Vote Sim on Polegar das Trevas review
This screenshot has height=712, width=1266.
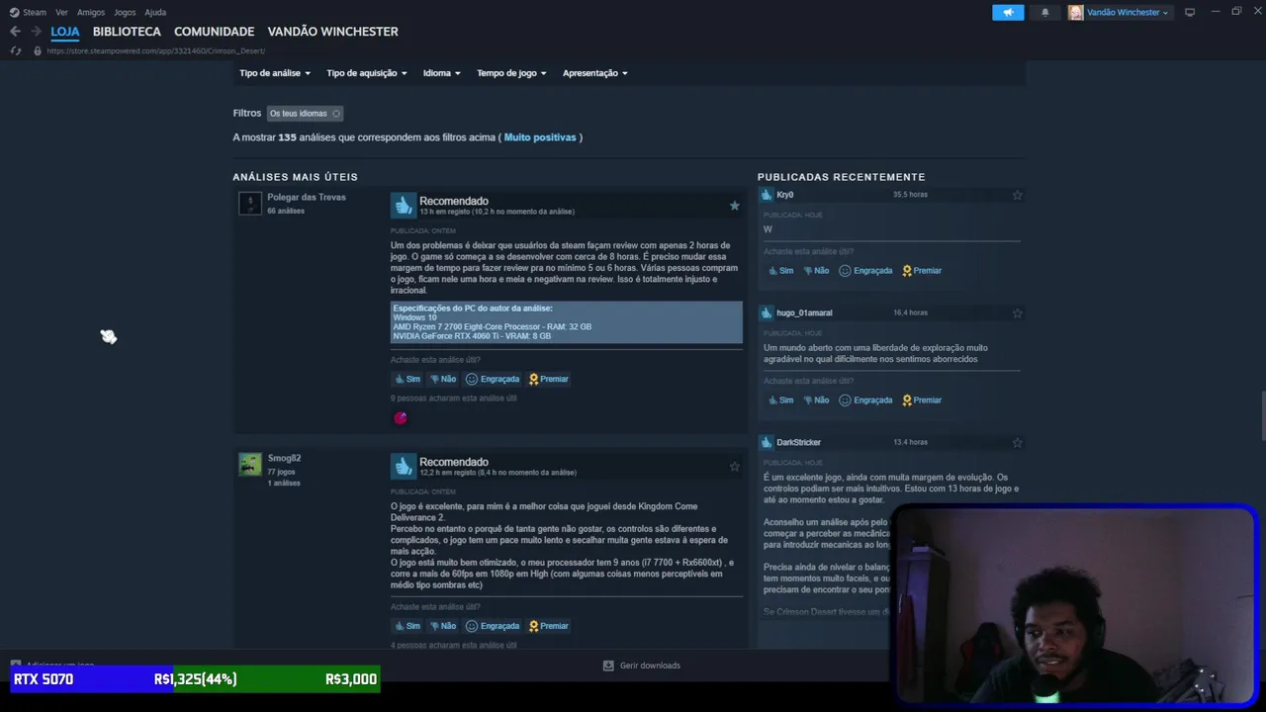coord(407,379)
